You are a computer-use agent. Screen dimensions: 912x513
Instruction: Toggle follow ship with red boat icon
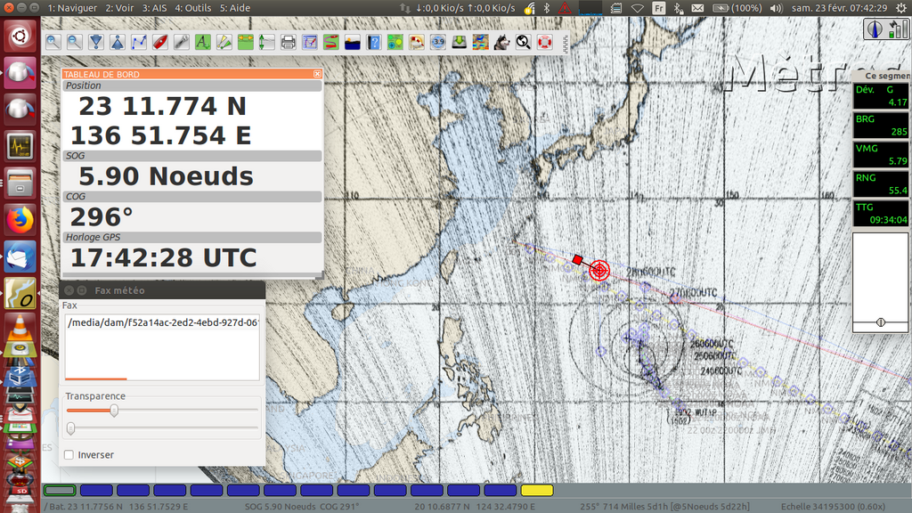(x=159, y=42)
